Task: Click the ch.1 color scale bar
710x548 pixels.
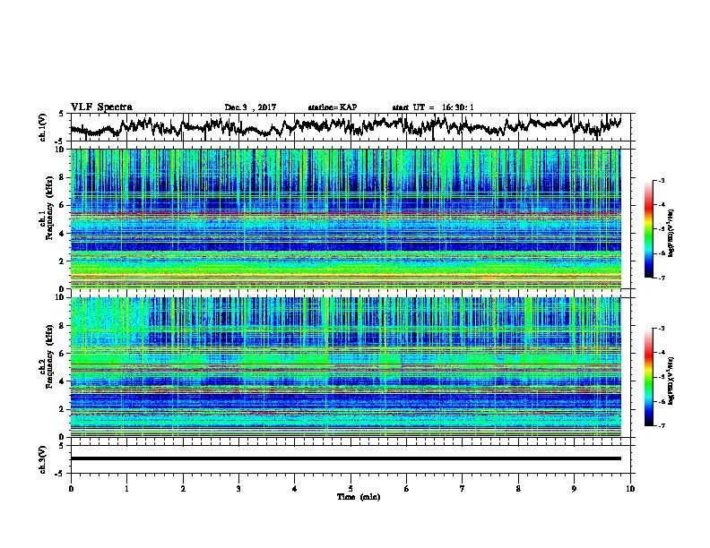Action: tap(648, 229)
